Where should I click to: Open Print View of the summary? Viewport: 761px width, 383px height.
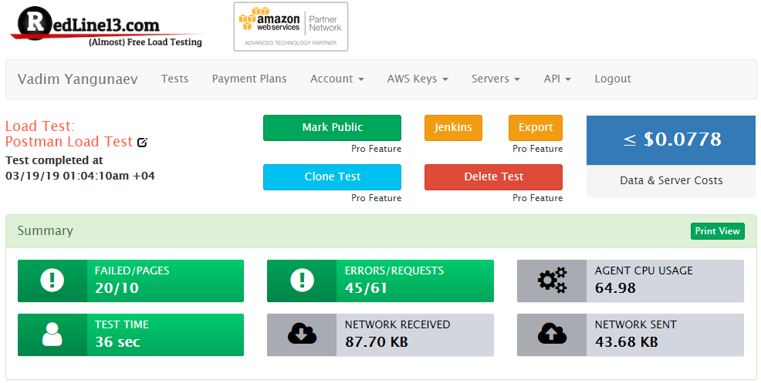(717, 231)
